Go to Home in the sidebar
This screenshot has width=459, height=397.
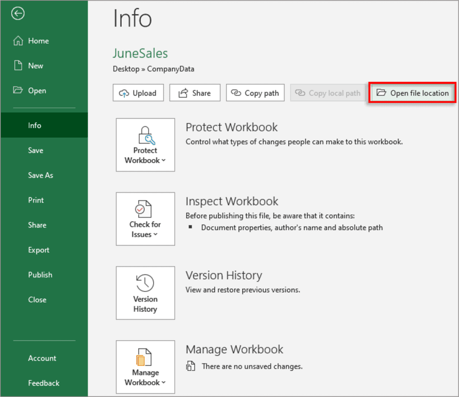(x=38, y=41)
